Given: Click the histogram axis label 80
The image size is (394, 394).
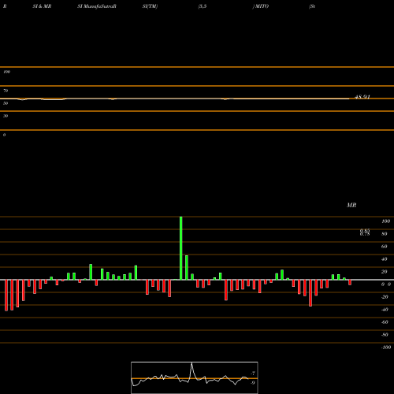Looking at the screenshot, I should click(385, 234).
